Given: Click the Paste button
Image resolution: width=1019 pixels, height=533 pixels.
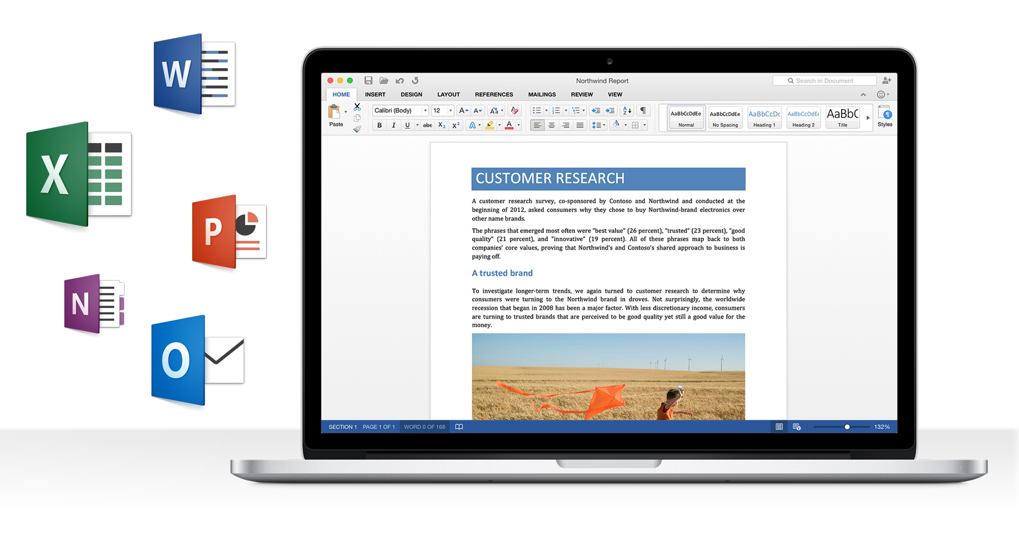Looking at the screenshot, I should pos(336,116).
